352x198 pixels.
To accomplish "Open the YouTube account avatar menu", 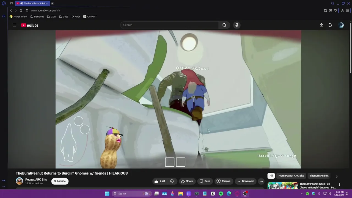I will [x=341, y=25].
